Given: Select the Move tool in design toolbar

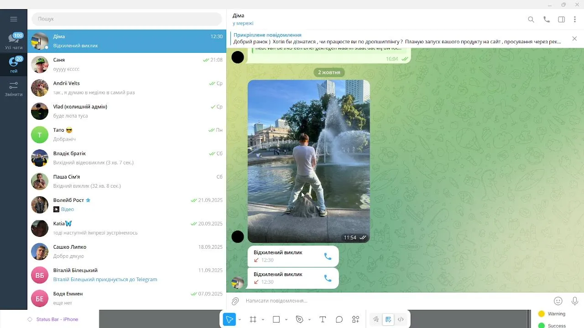Looking at the screenshot, I should 229,320.
